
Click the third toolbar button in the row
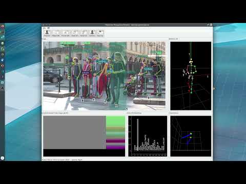66,33
